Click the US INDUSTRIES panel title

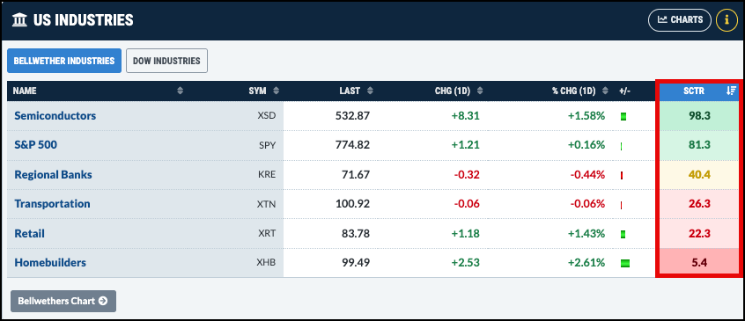pyautogui.click(x=83, y=20)
